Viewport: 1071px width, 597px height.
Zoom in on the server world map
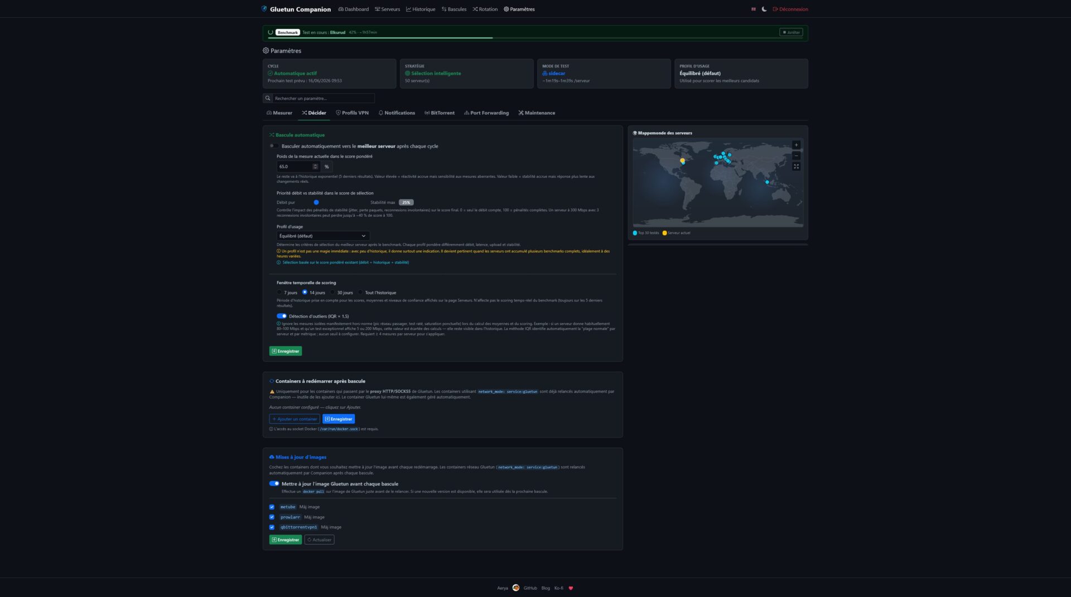coord(796,145)
